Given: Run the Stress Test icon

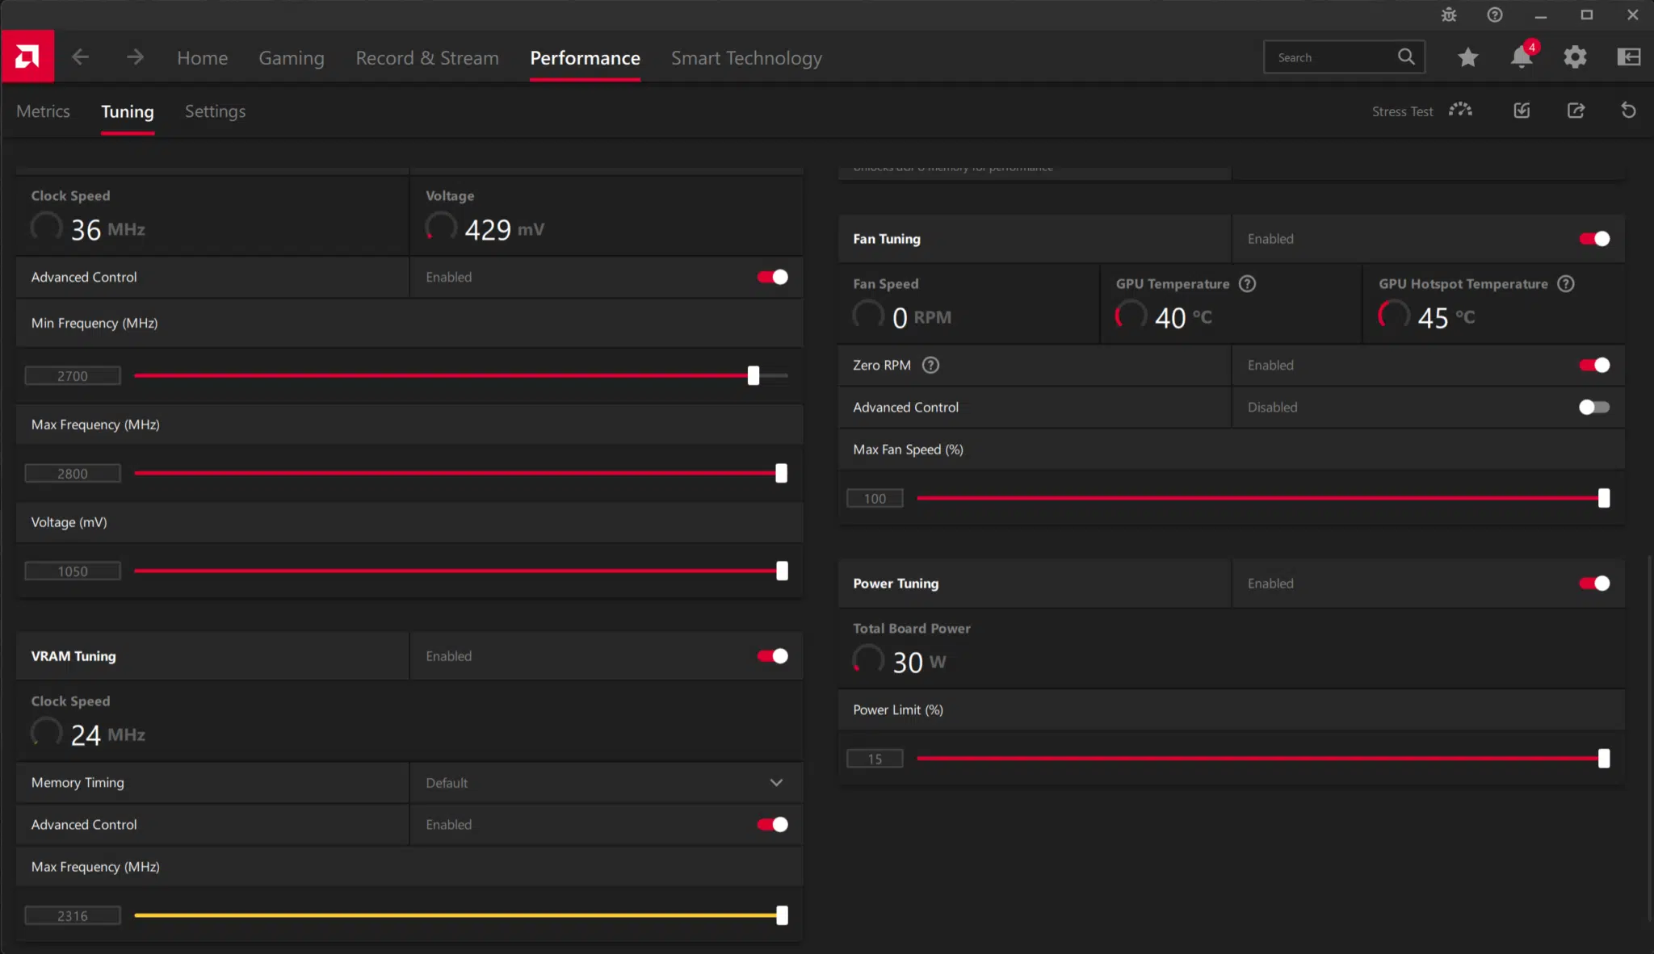Looking at the screenshot, I should [x=1460, y=111].
